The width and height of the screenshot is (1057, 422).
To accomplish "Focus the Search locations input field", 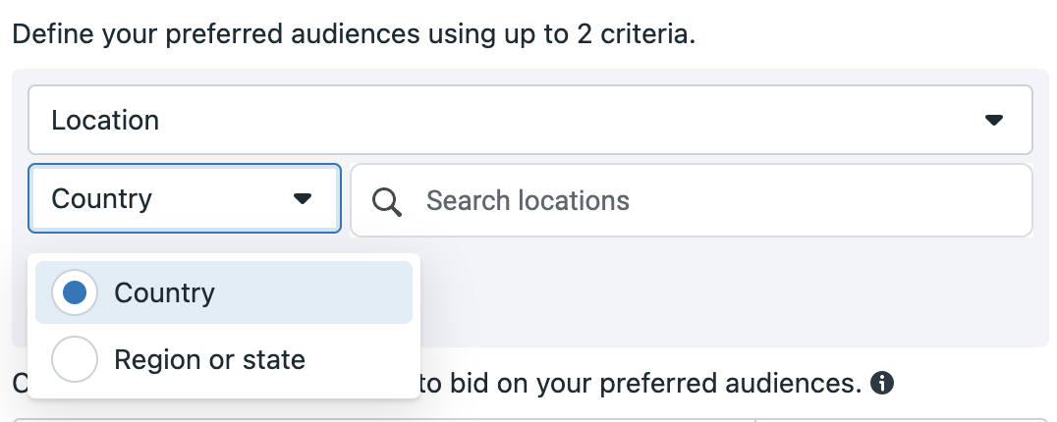I will coord(692,200).
